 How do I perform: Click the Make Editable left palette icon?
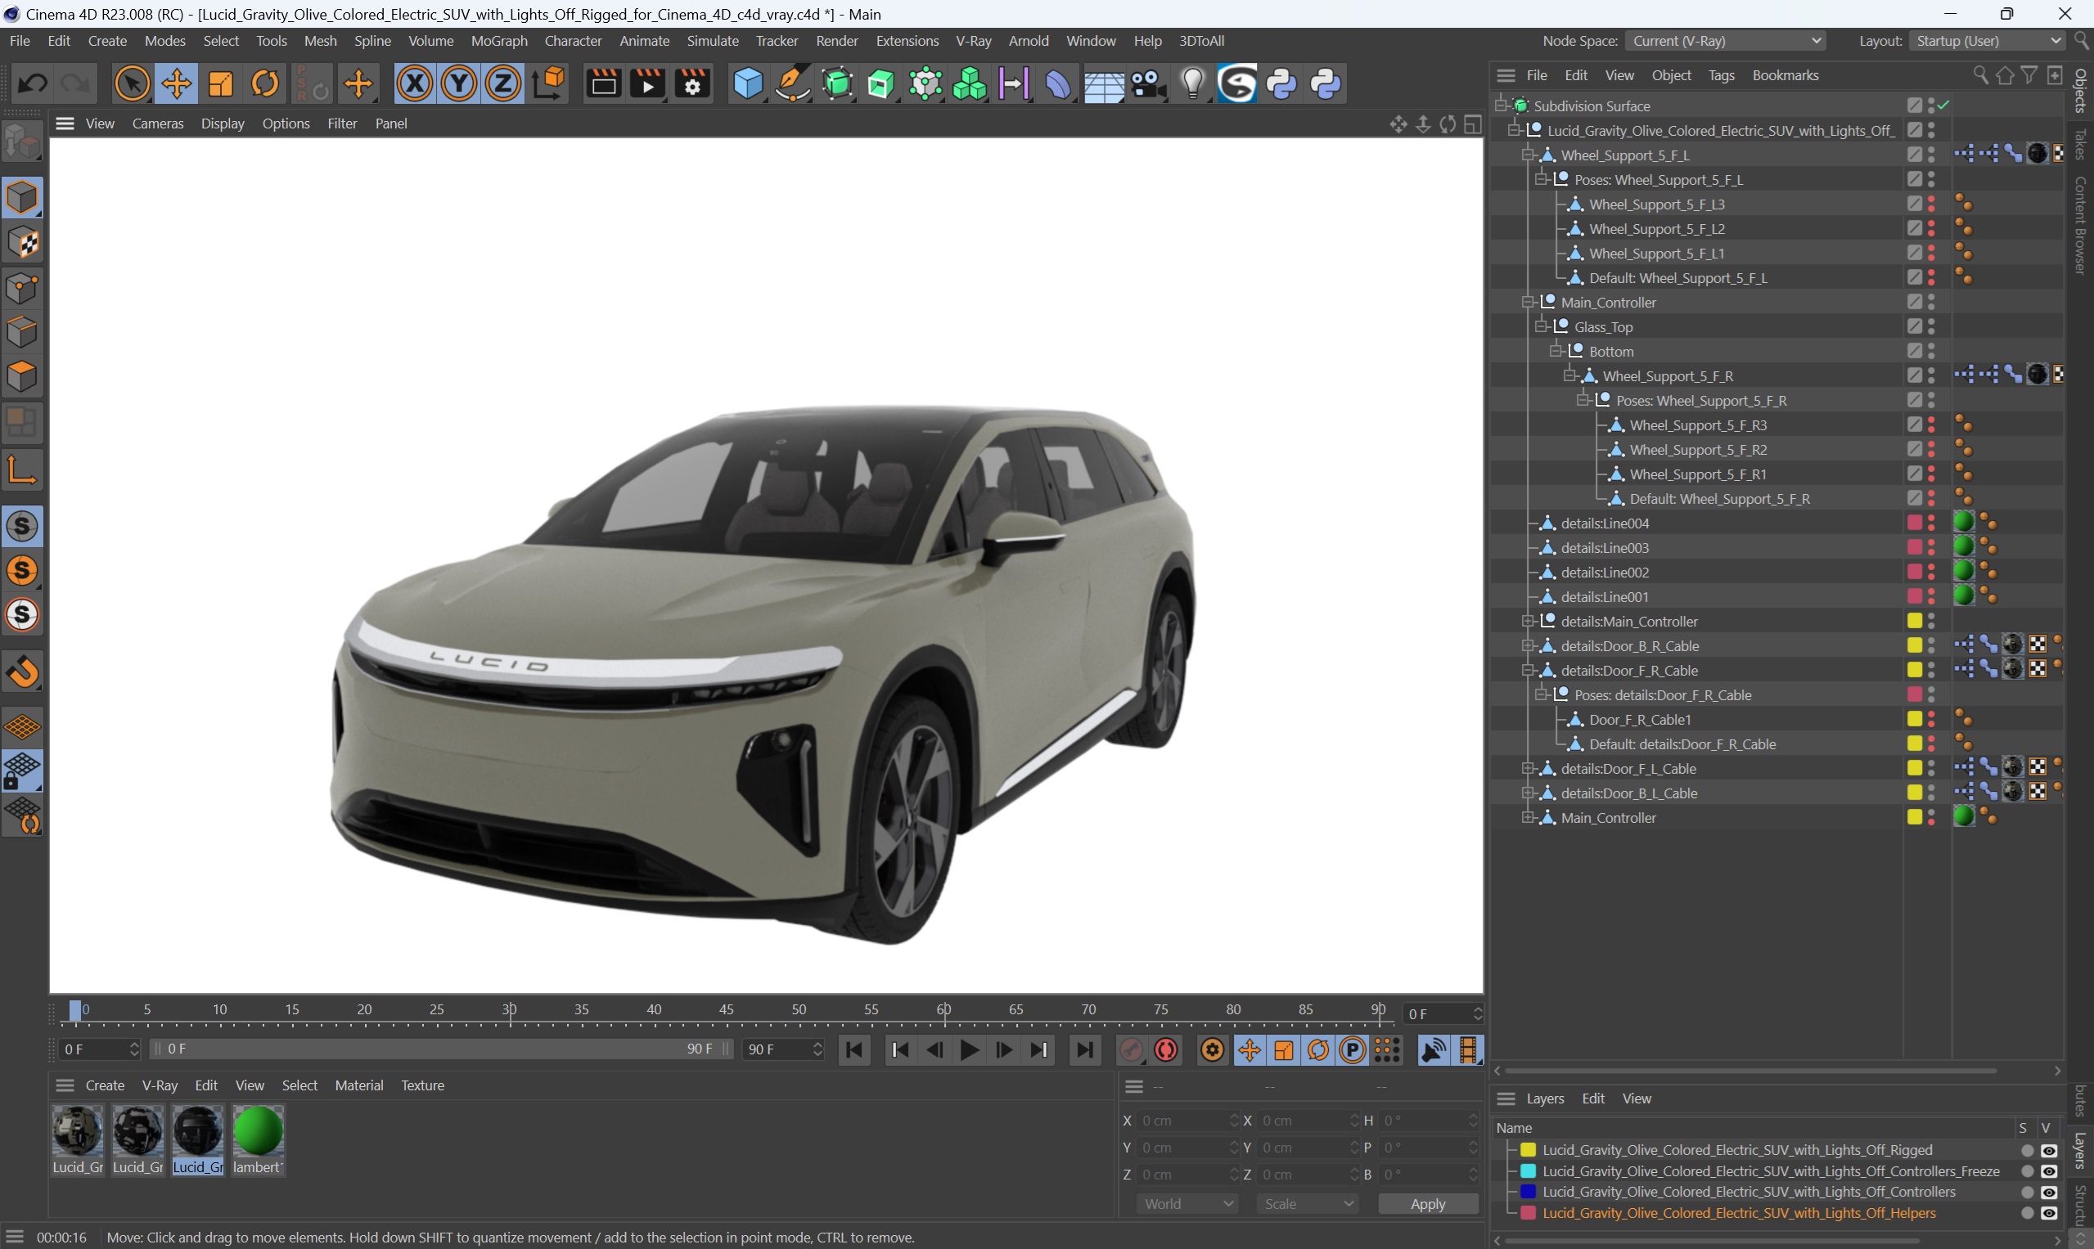(23, 142)
